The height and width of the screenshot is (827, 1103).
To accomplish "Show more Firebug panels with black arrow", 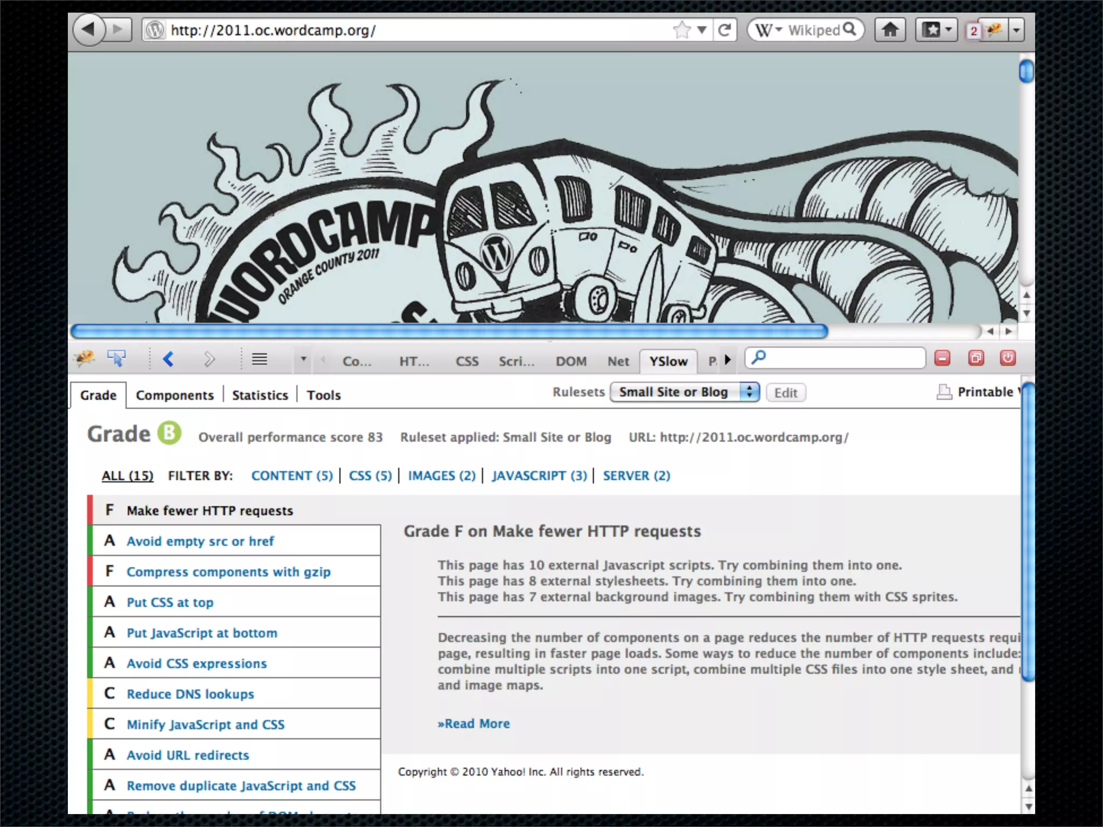I will point(728,360).
